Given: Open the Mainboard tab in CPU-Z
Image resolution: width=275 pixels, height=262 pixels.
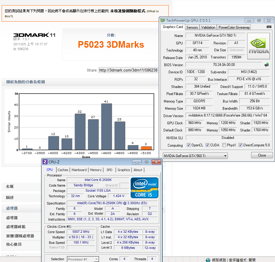Looking at the screenshot, I should pyautogui.click(x=79, y=170).
